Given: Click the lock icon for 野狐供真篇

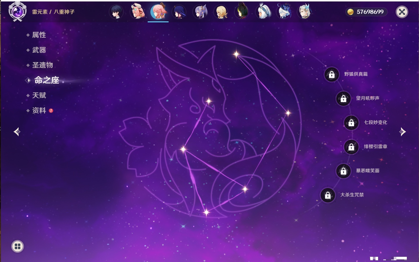Looking at the screenshot, I should pos(332,75).
